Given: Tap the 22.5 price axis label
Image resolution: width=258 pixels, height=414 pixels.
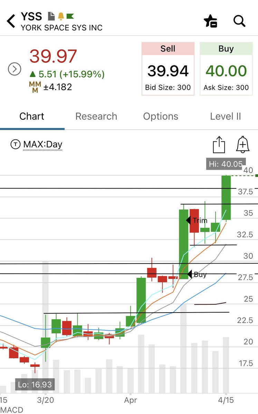Looking at the screenshot, I should (x=245, y=321).
